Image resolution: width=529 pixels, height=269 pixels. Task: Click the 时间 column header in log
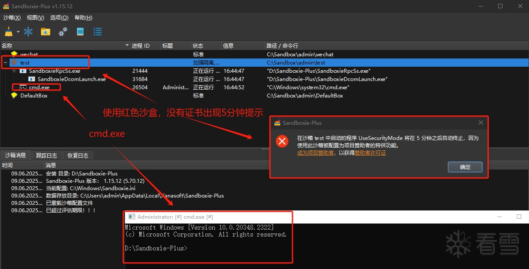coord(22,165)
